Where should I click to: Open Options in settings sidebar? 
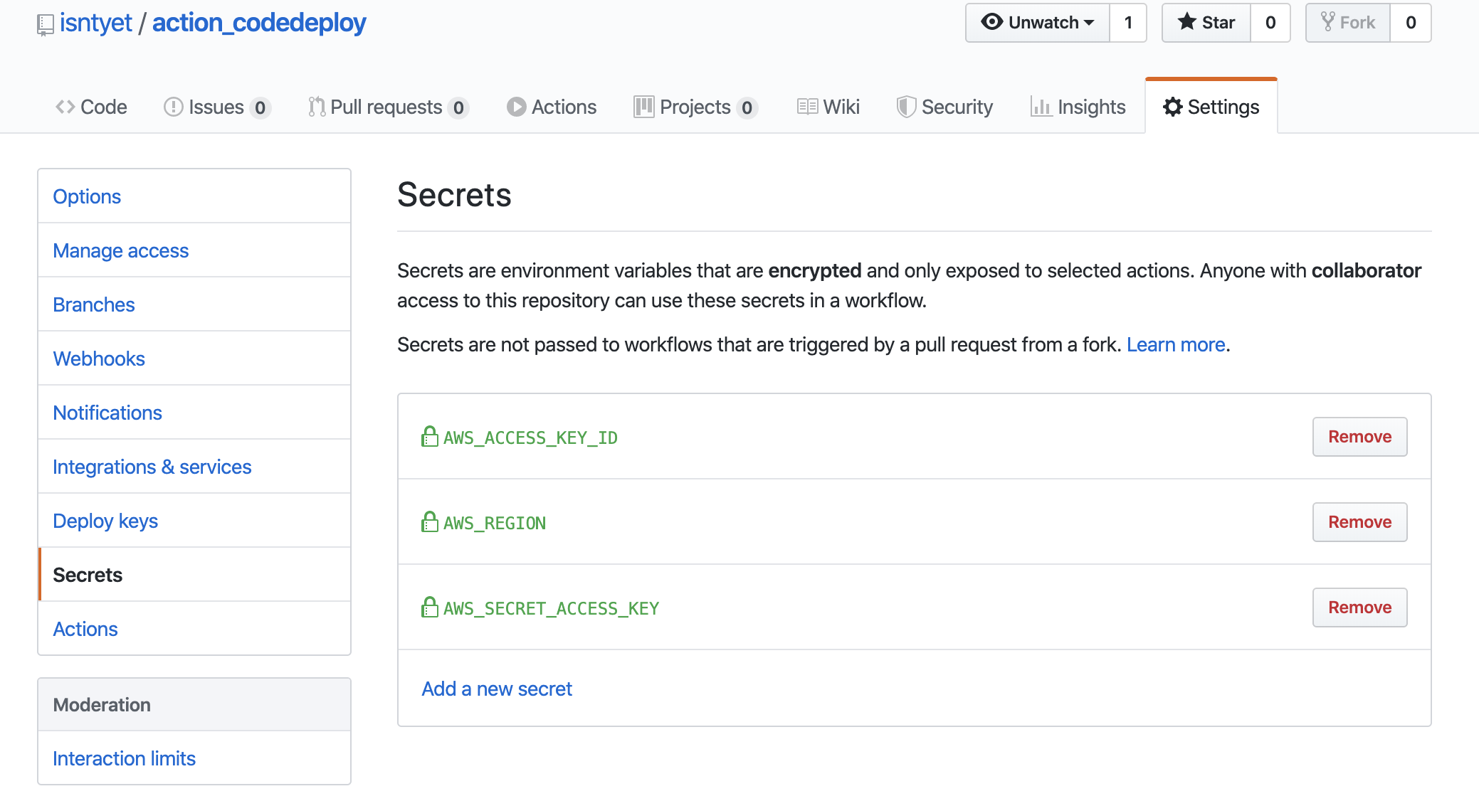click(x=194, y=196)
